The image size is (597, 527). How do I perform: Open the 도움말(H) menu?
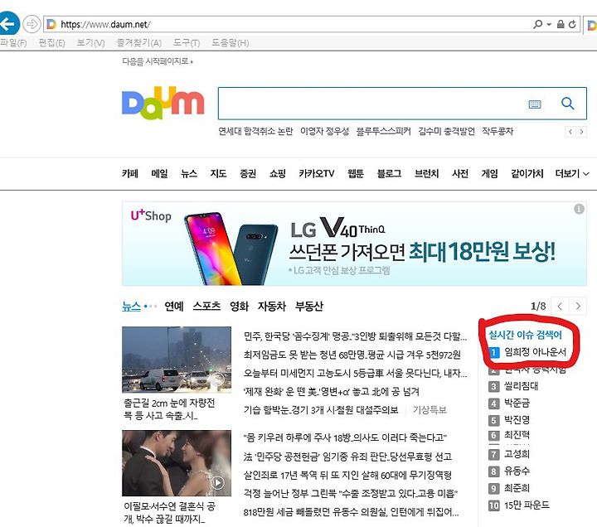pyautogui.click(x=231, y=42)
